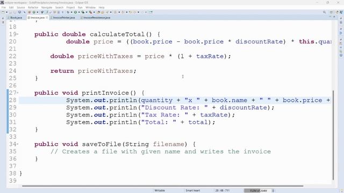Click 'discountRate' on line 29
The image size is (344, 193).
[x=243, y=108]
